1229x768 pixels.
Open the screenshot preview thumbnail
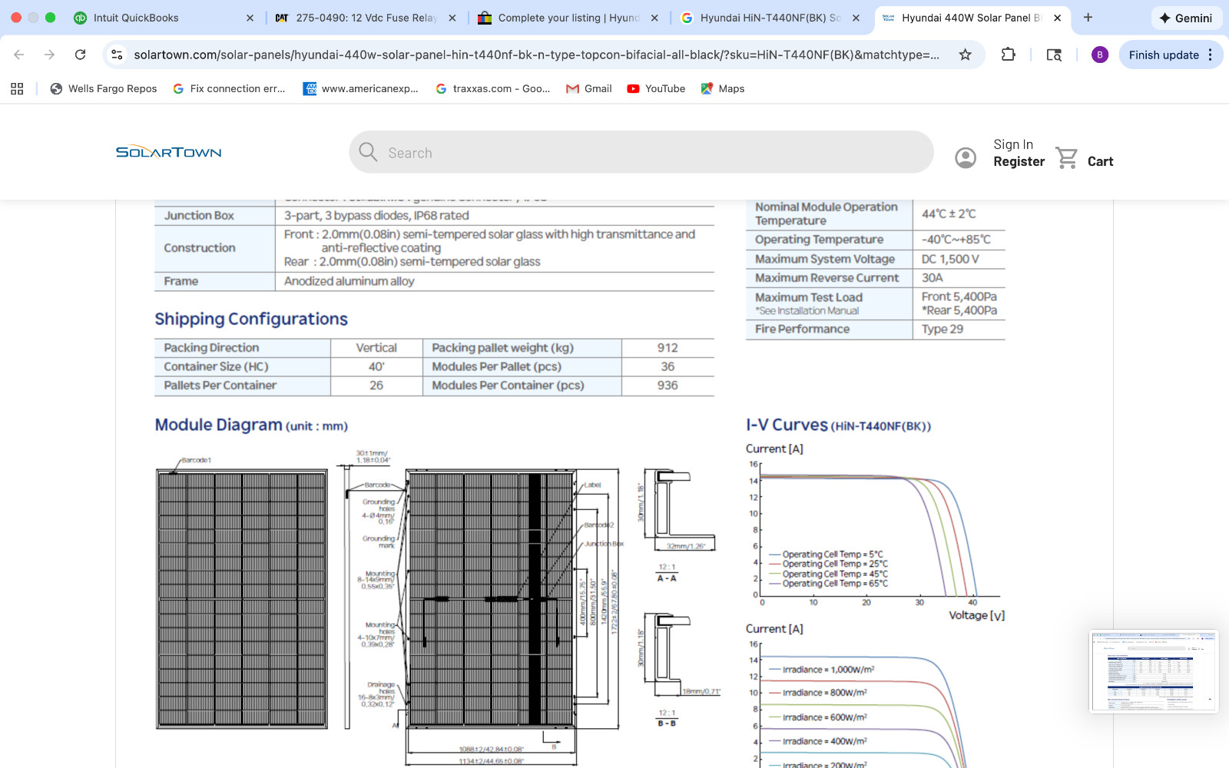[x=1154, y=672]
